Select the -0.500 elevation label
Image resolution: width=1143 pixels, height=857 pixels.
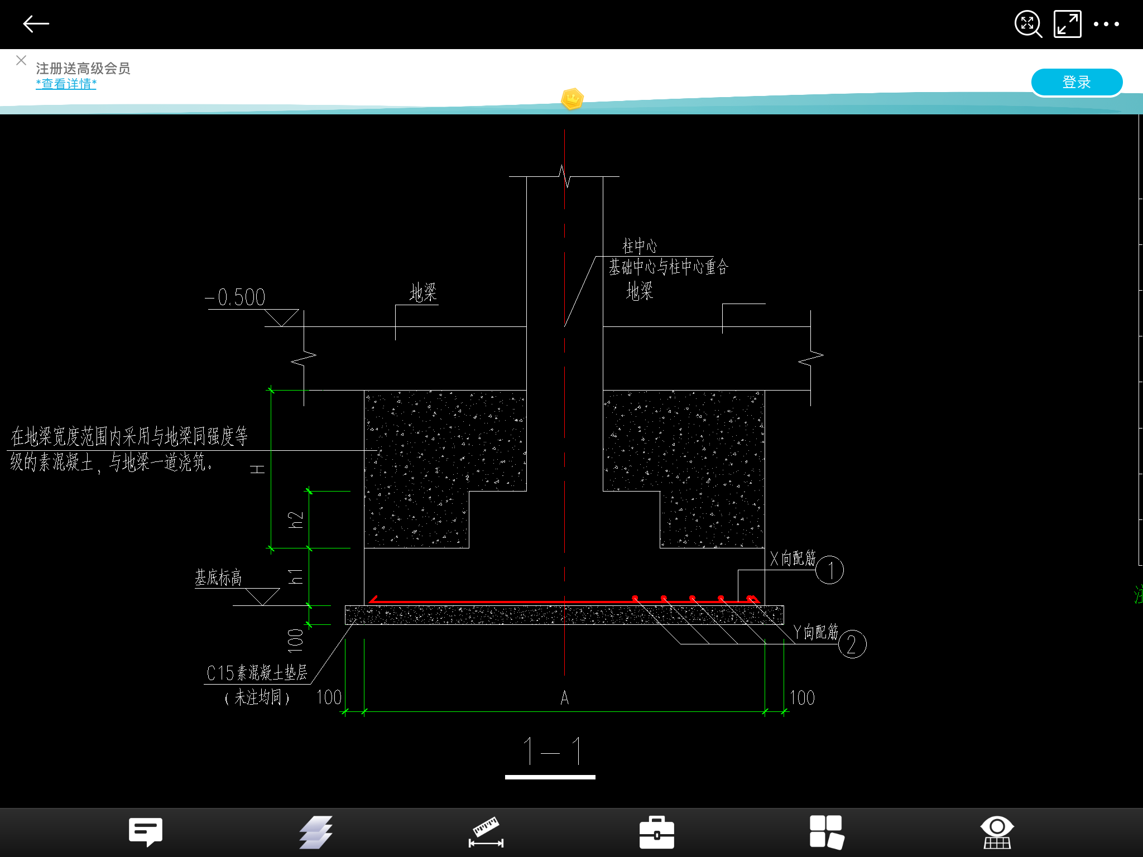(x=235, y=297)
